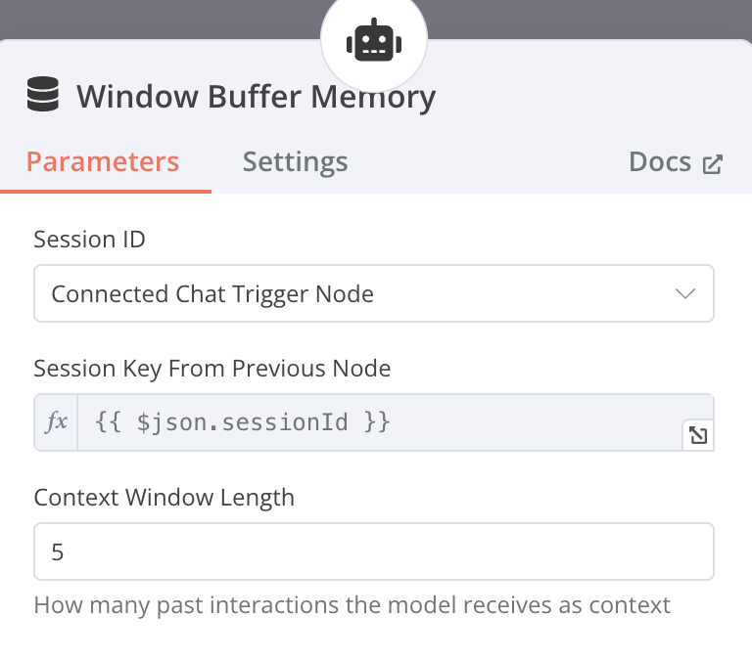Click the Docs external link arrow icon
The image size is (752, 661).
[713, 163]
